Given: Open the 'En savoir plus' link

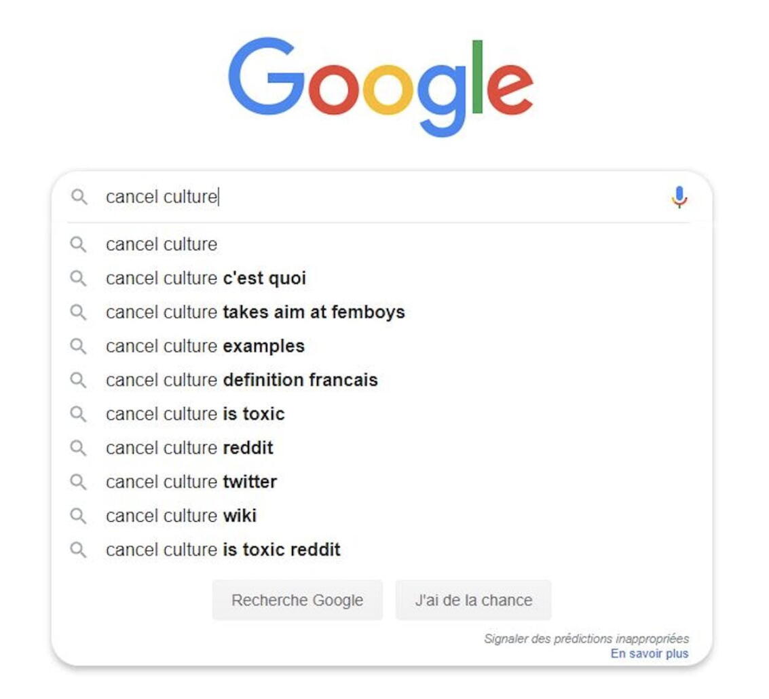Looking at the screenshot, I should (x=649, y=654).
